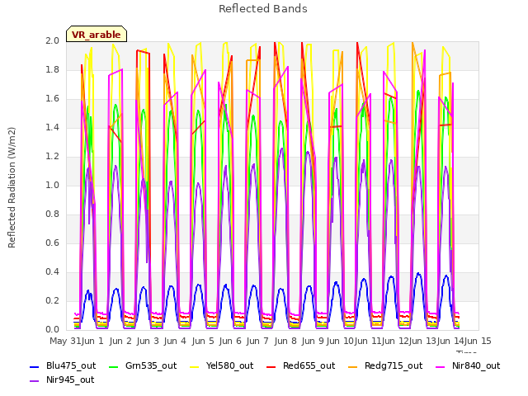Click the May 31 x-axis date label

point(65,341)
